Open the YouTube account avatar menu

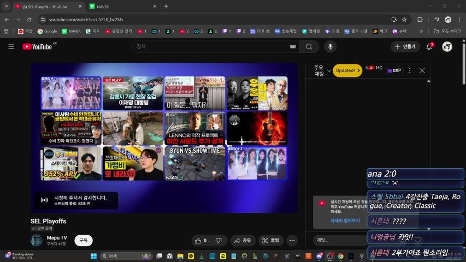pos(447,46)
